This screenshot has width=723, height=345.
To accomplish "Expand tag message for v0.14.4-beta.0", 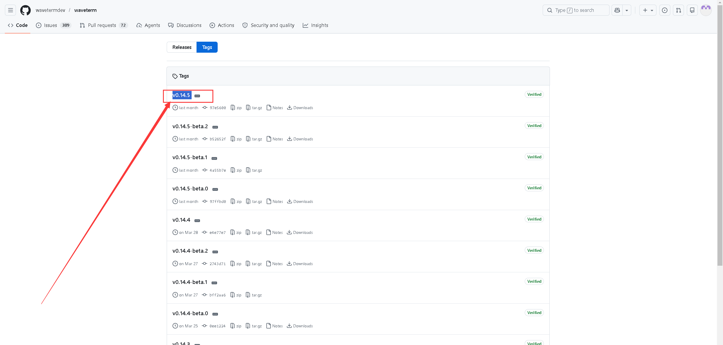I will 215,314.
